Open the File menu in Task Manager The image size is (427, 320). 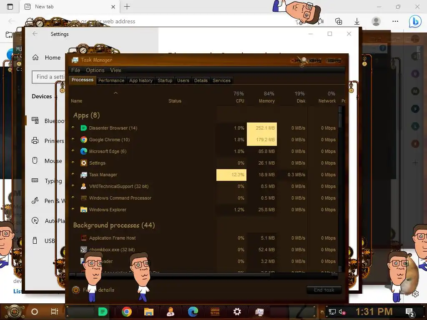click(x=76, y=70)
